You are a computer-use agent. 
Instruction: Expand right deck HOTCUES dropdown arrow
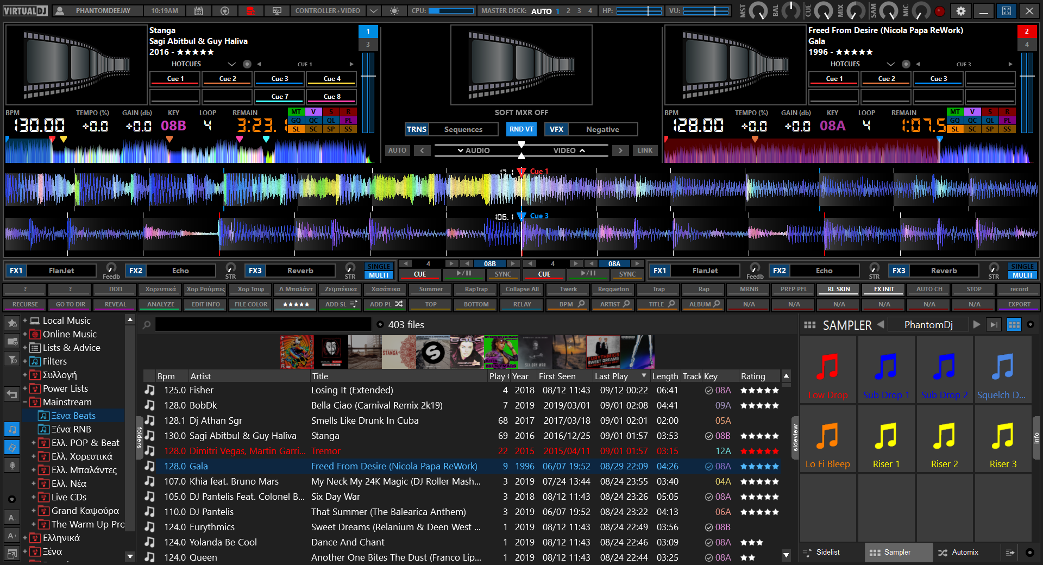tap(891, 64)
